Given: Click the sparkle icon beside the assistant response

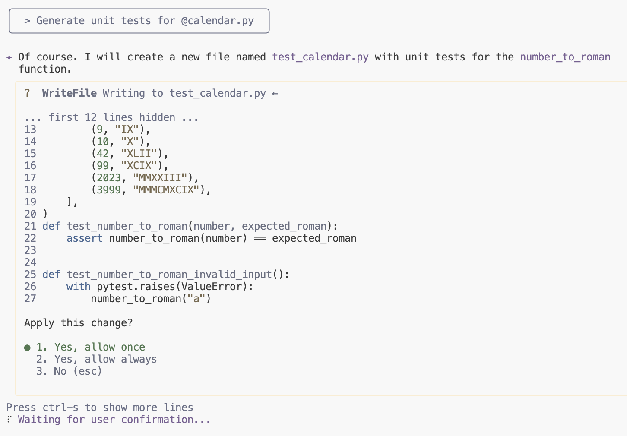Looking at the screenshot, I should click(9, 57).
